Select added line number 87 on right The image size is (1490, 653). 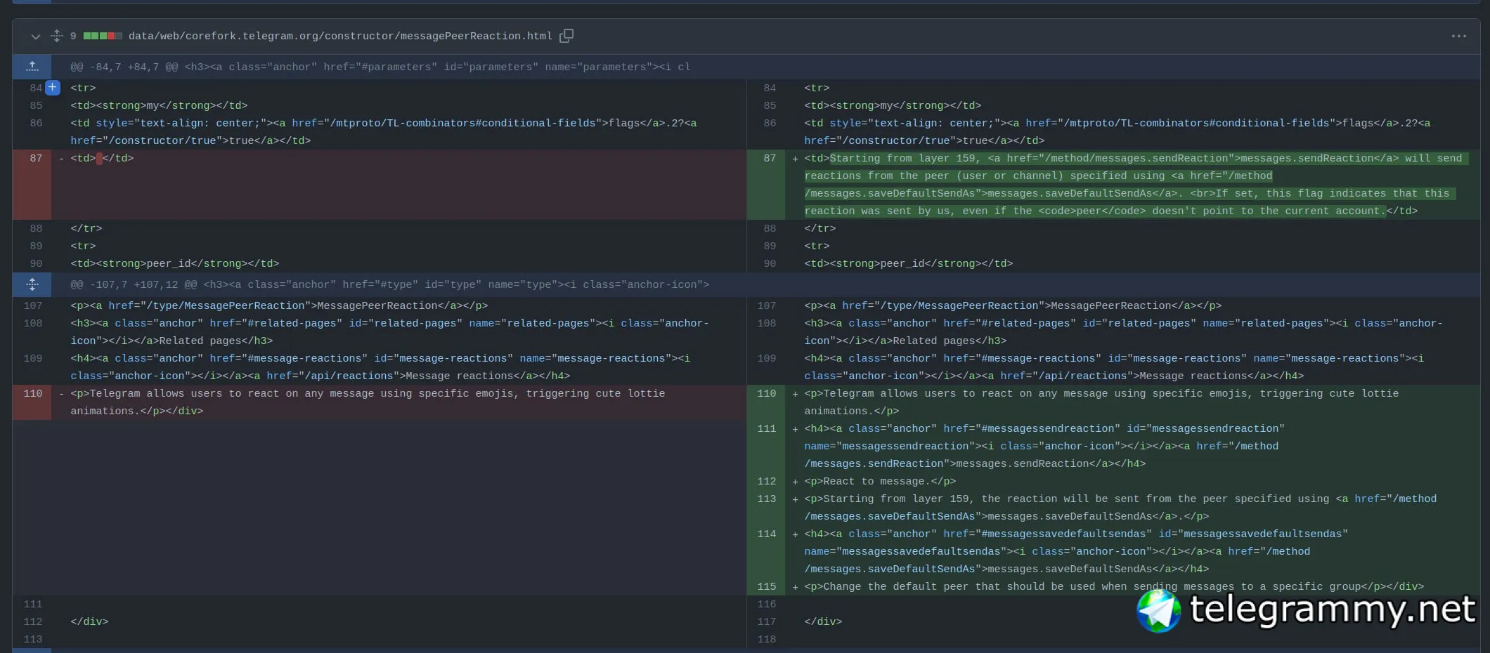pos(770,159)
